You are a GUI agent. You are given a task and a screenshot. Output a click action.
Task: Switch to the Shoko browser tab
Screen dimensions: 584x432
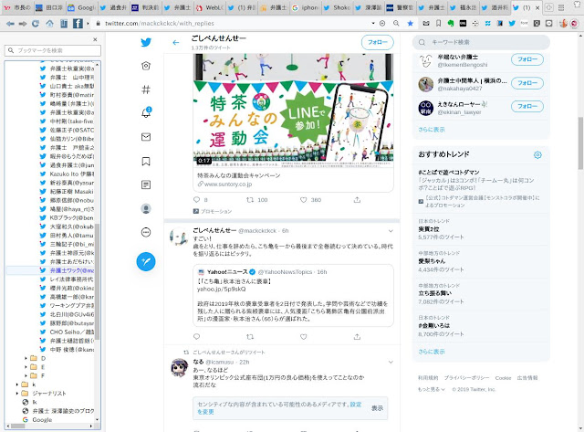337,7
